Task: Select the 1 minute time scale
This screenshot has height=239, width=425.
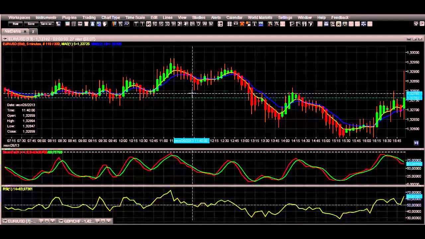Action: tap(142, 24)
